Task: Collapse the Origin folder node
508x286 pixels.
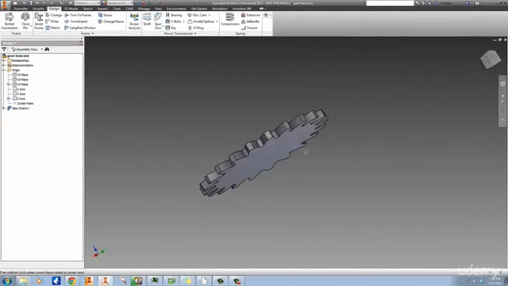Action: coord(4,70)
